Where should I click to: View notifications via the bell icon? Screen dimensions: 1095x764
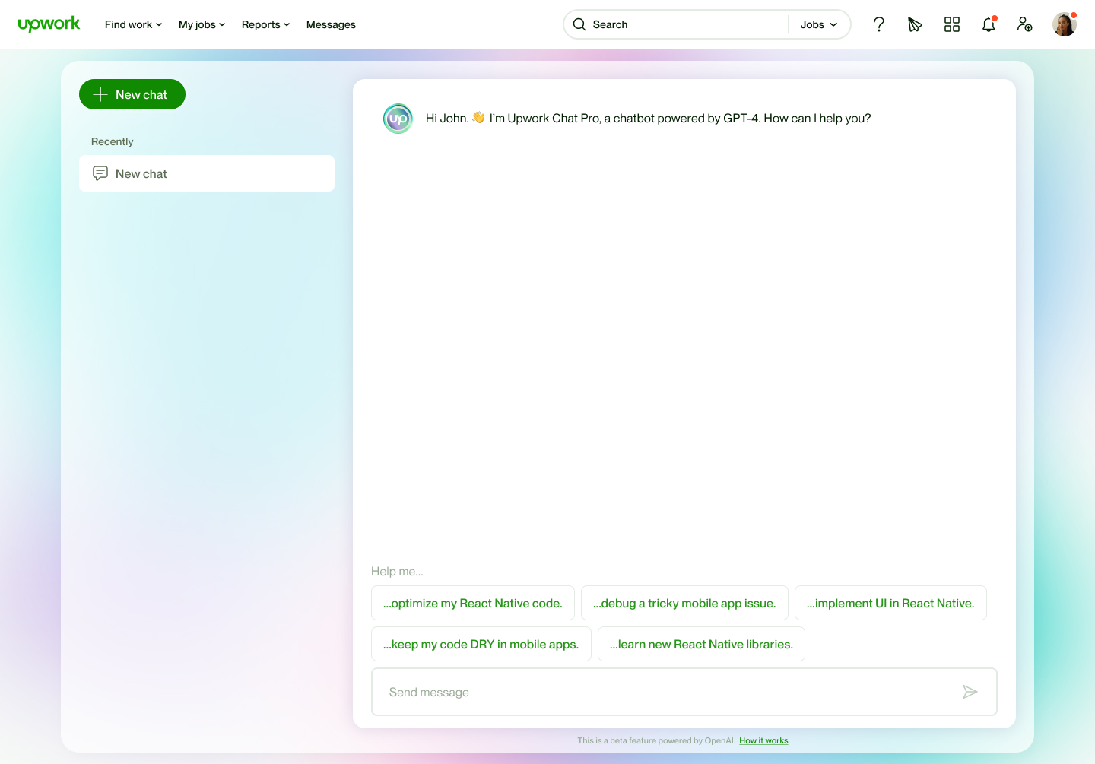[988, 24]
